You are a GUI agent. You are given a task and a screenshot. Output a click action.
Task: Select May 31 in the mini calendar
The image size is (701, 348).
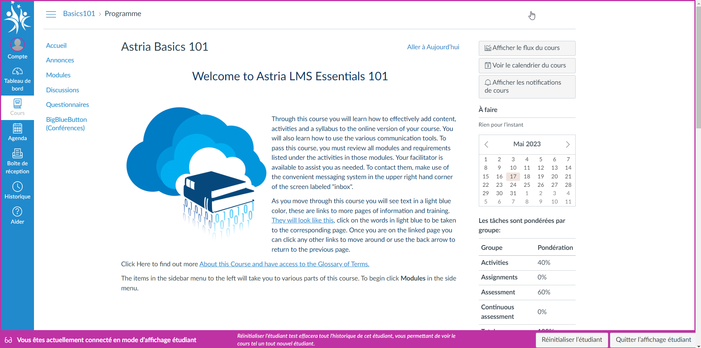point(513,193)
